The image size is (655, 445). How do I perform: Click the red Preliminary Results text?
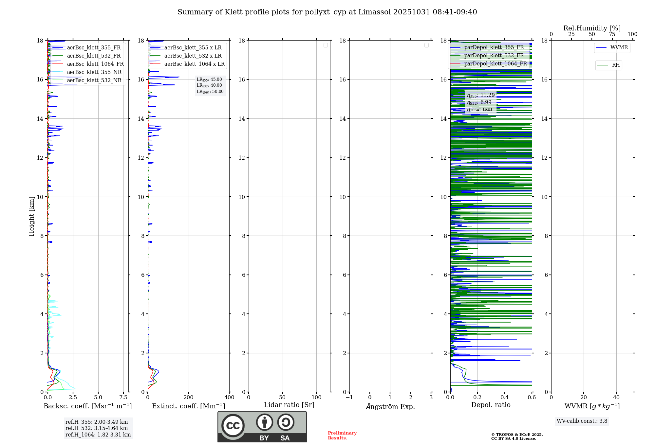coord(342,436)
